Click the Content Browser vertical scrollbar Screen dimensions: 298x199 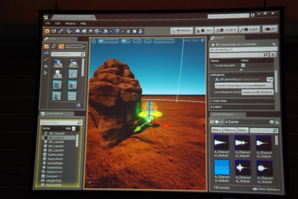[x=277, y=140]
